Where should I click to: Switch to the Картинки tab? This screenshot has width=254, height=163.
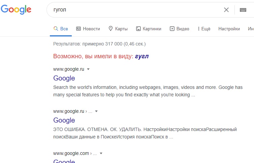pyautogui.click(x=149, y=29)
